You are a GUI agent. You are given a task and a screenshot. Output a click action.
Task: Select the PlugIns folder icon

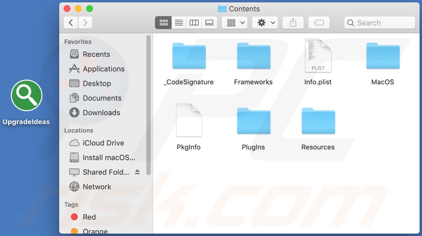pyautogui.click(x=254, y=121)
